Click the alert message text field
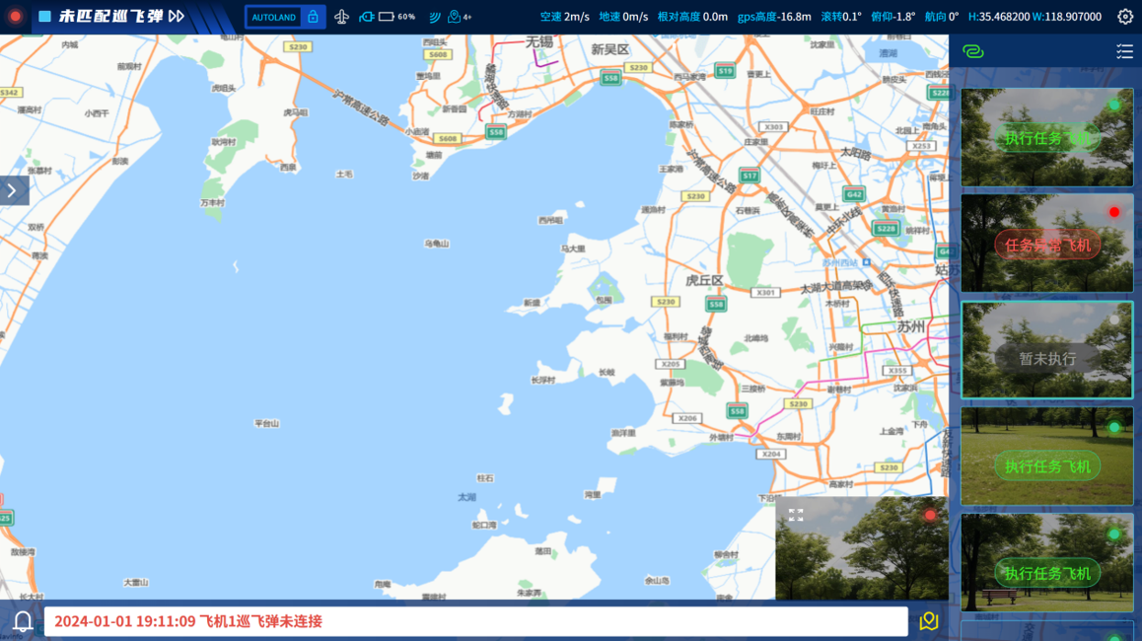This screenshot has width=1142, height=641. coord(475,621)
